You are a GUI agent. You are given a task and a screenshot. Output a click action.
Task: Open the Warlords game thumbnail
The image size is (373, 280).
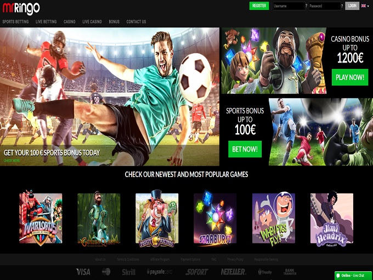click(x=41, y=218)
